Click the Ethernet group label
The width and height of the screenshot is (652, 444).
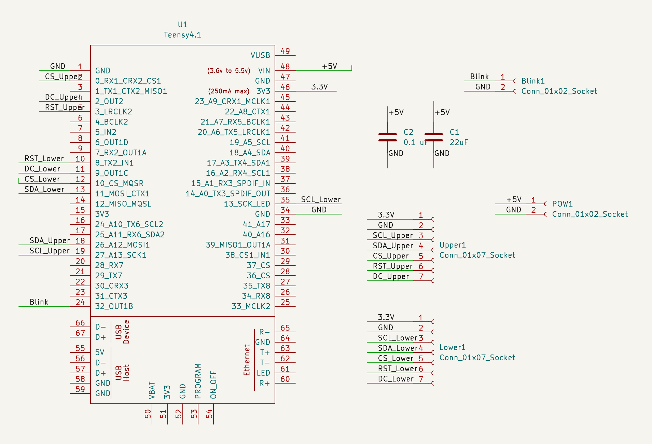coord(247,360)
